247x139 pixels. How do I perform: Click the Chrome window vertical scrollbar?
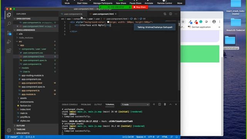coord(222,96)
